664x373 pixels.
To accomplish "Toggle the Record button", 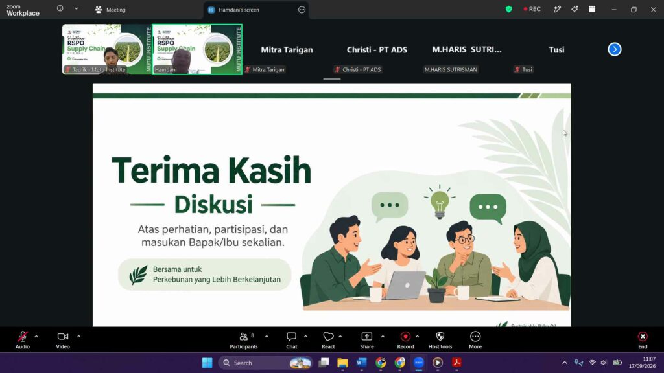I will click(405, 339).
